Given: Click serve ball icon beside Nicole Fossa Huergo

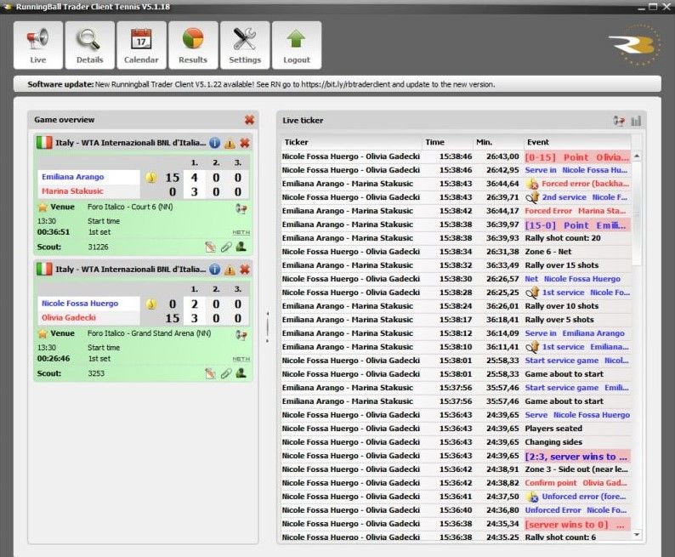Looking at the screenshot, I should (150, 304).
